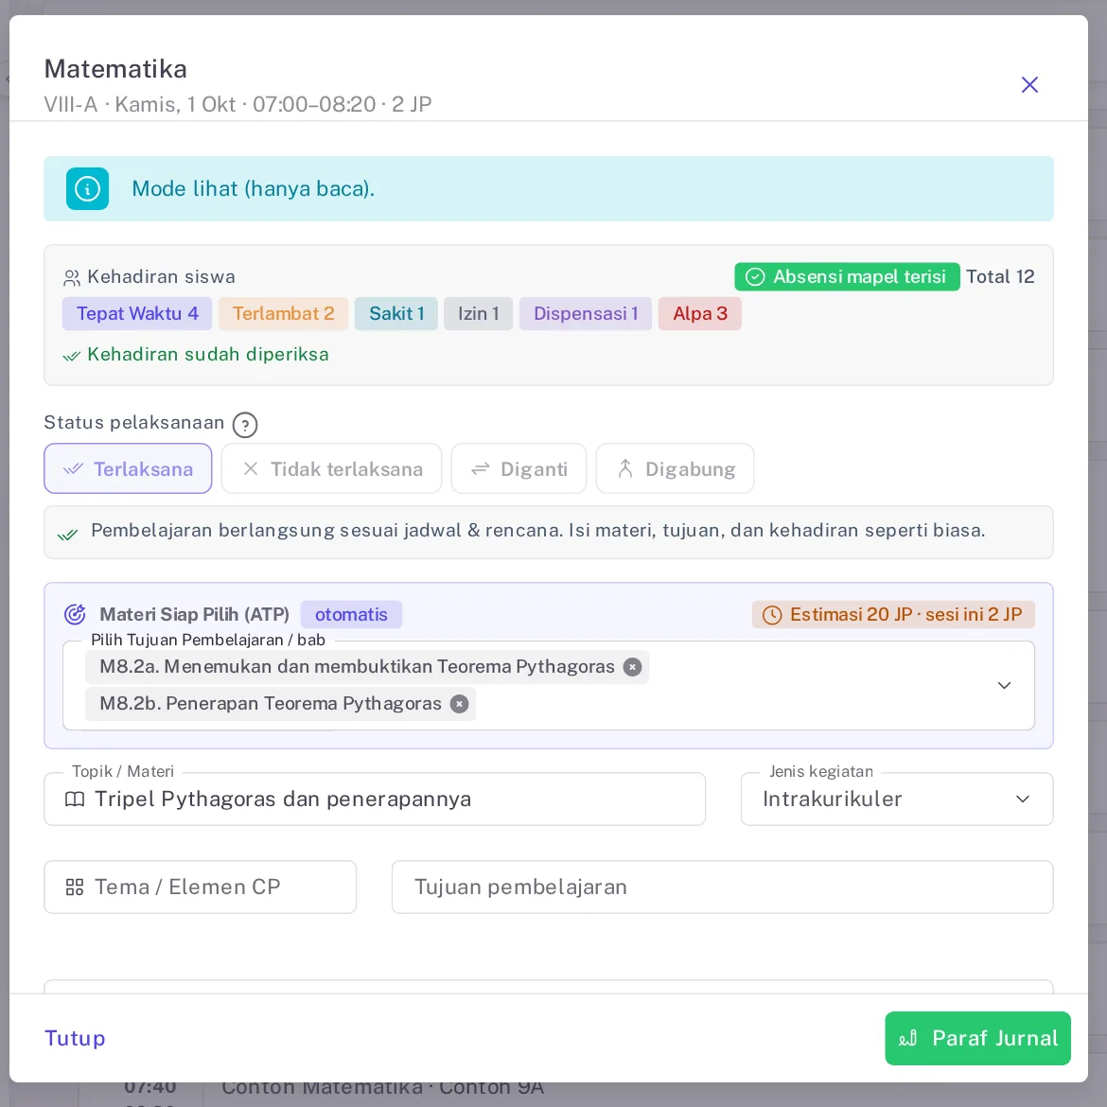Click the Kehadiran siswa people icon
This screenshot has width=1107, height=1107.
click(71, 277)
